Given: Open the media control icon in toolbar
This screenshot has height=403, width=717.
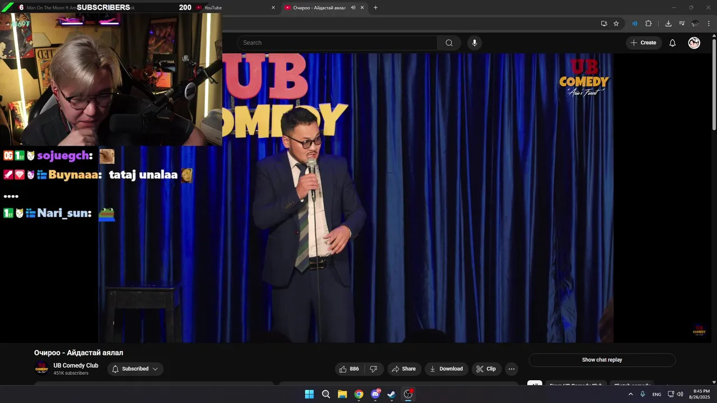Looking at the screenshot, I should [x=682, y=24].
